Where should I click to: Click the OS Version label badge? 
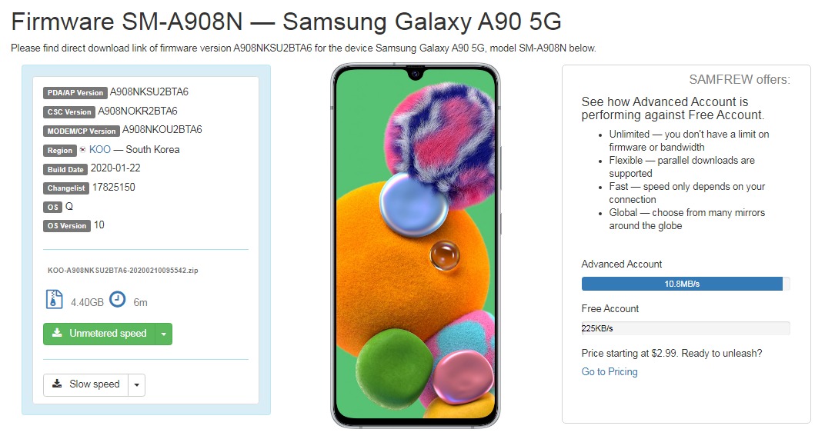(67, 226)
